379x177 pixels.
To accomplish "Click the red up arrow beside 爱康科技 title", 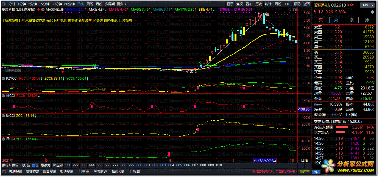I will 38,9.
